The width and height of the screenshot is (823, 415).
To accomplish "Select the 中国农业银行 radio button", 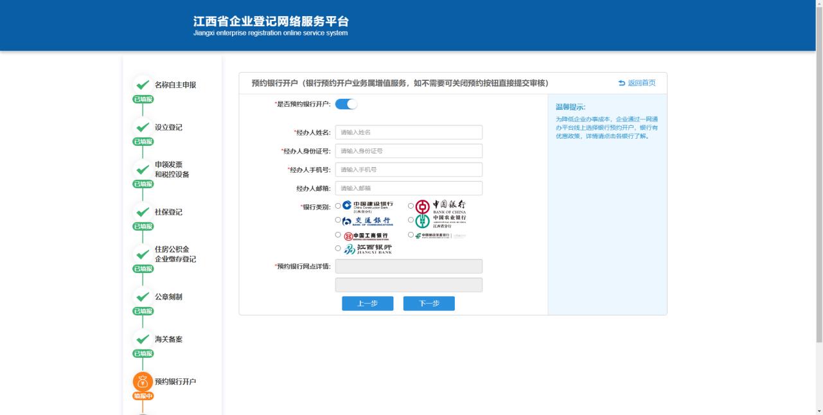I will click(x=411, y=220).
